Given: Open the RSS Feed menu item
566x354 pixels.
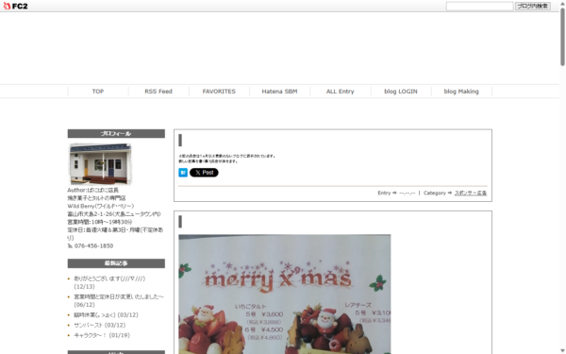Looking at the screenshot, I should (158, 92).
